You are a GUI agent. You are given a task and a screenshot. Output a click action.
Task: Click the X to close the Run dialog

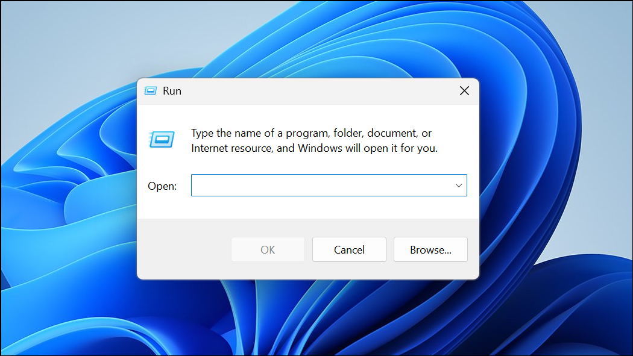pyautogui.click(x=464, y=90)
